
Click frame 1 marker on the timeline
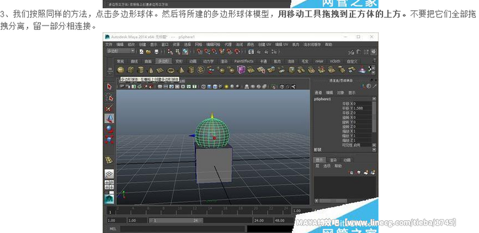click(110, 211)
